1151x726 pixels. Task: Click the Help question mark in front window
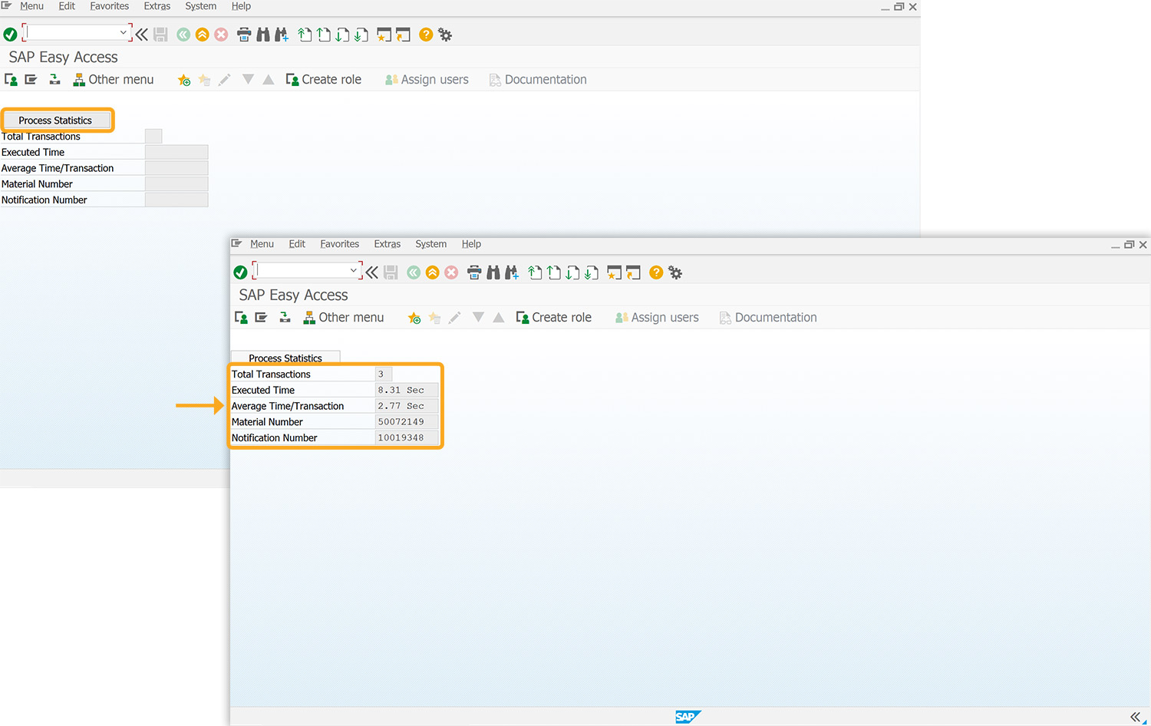point(656,272)
